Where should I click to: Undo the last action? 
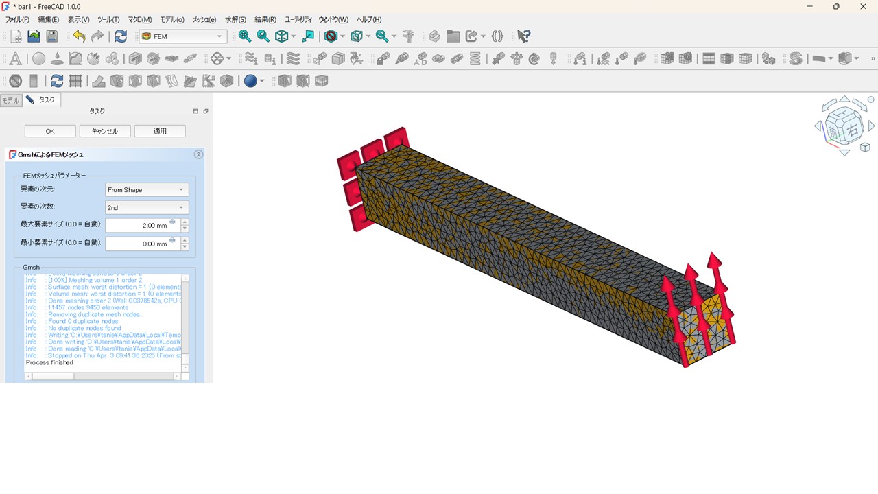point(79,36)
